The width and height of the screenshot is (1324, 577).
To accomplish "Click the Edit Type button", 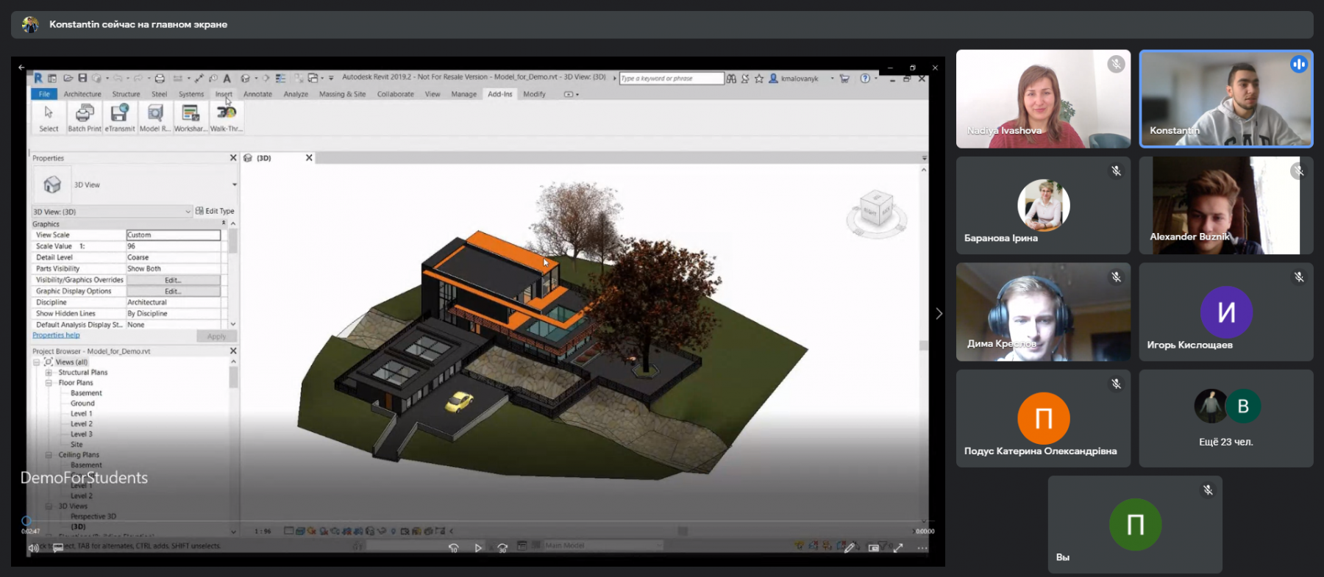I will pos(215,211).
